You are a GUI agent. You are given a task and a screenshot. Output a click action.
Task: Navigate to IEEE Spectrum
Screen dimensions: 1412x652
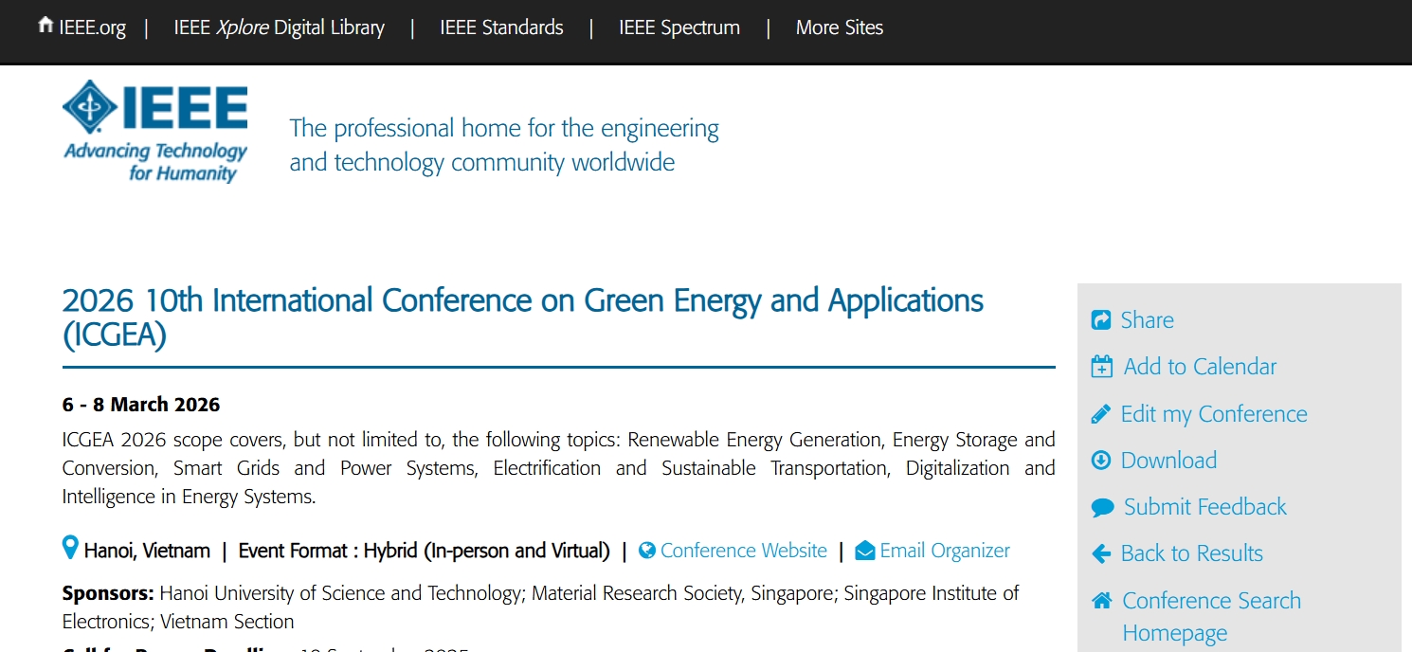pyautogui.click(x=679, y=27)
